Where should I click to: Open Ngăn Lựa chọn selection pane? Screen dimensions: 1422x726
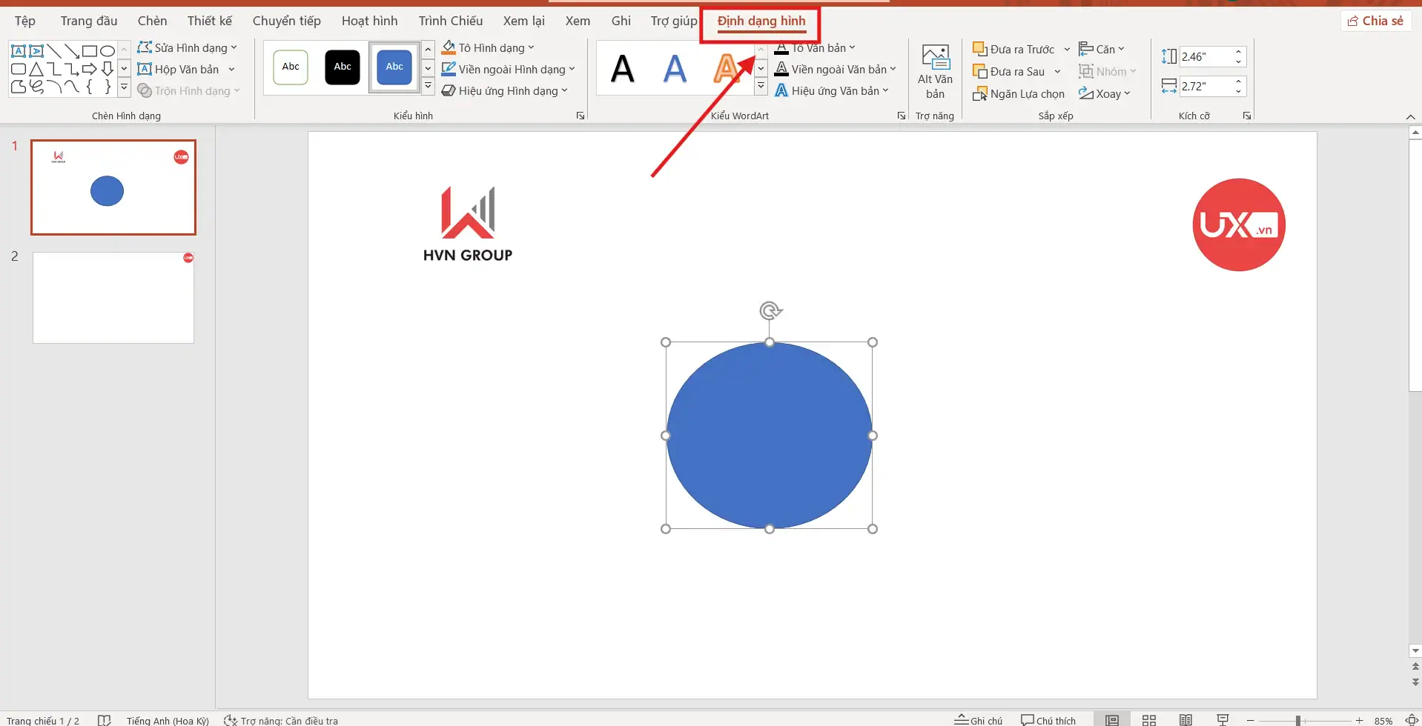click(x=1019, y=94)
